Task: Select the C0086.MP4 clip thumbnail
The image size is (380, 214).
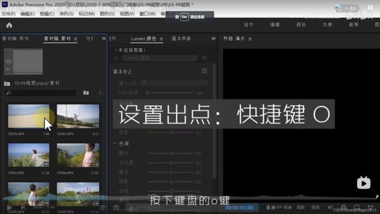Action: 78,155
